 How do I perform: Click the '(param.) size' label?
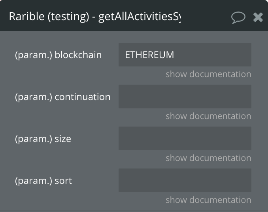coord(43,139)
